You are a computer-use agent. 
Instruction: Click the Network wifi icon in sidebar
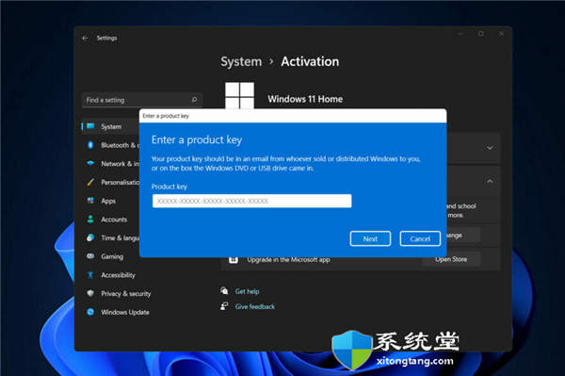90,163
